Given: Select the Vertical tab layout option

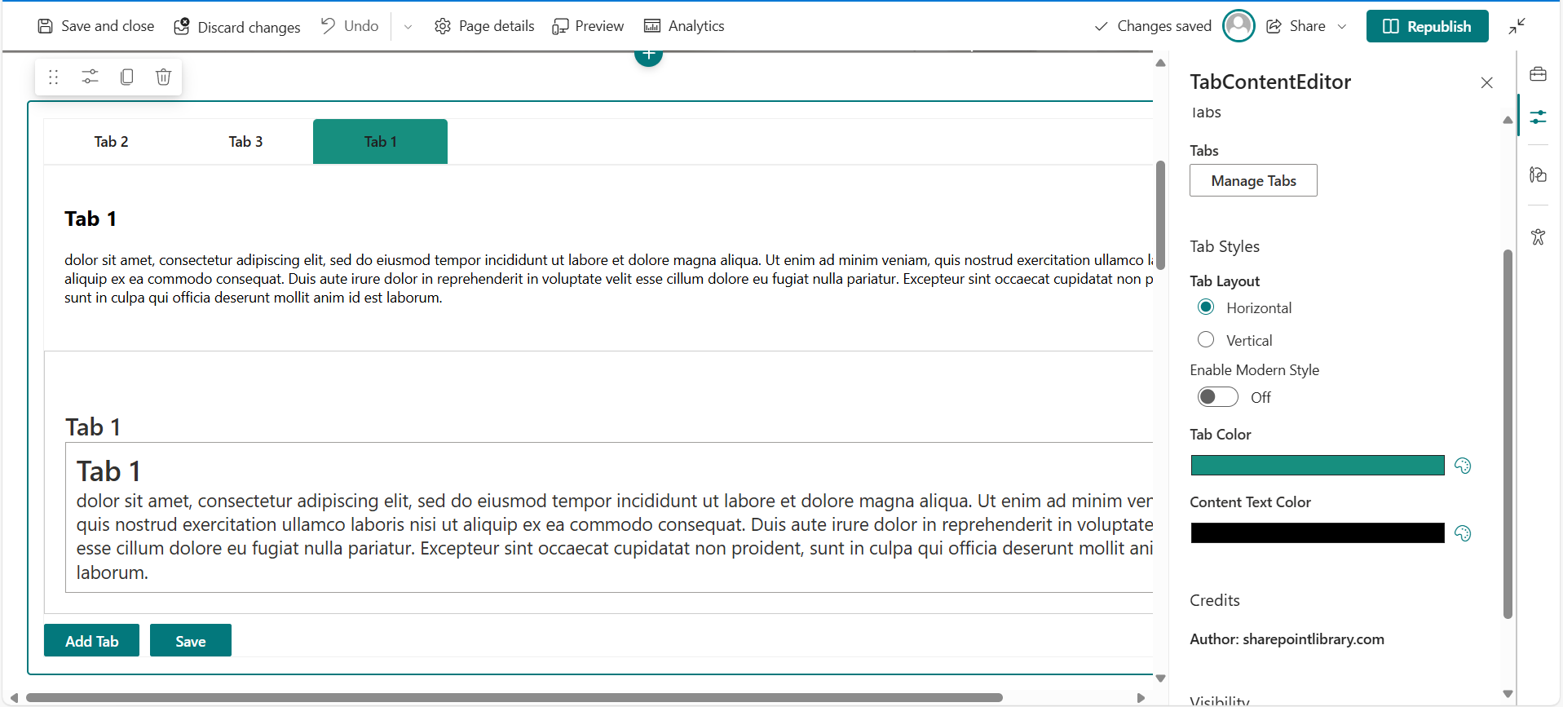Looking at the screenshot, I should (x=1206, y=340).
